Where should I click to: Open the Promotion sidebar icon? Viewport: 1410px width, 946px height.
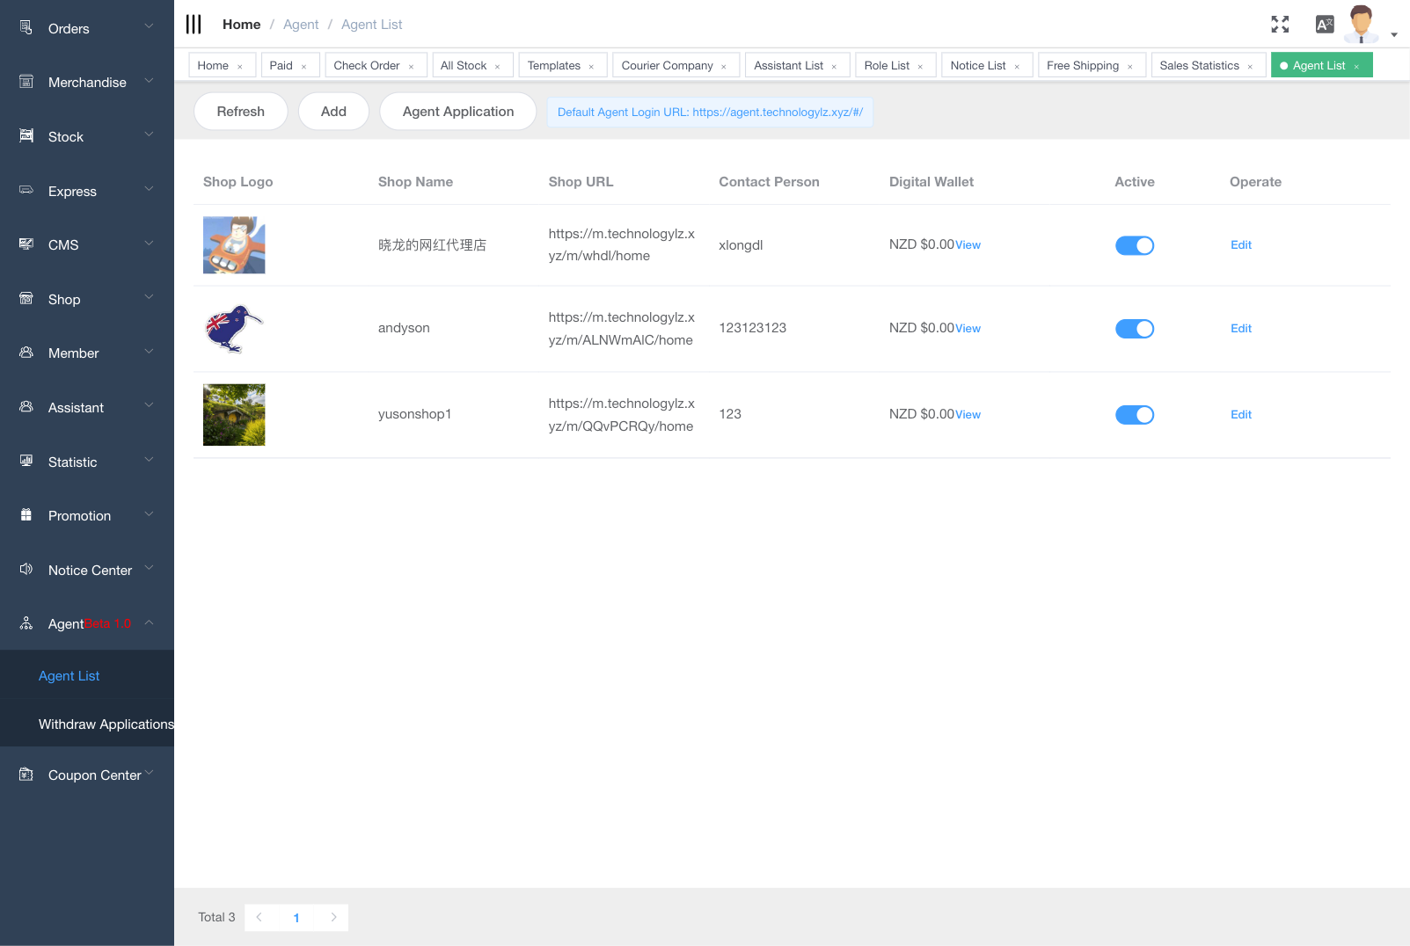click(x=25, y=515)
